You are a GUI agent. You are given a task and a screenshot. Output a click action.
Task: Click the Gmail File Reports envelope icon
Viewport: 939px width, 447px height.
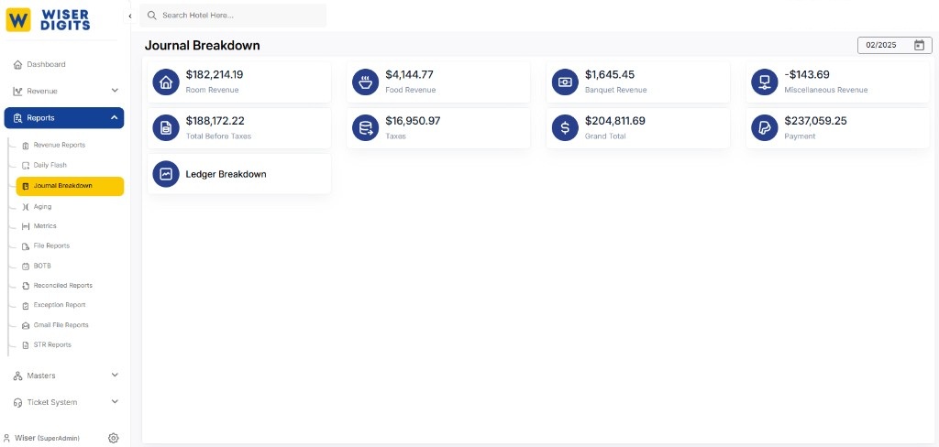25,325
